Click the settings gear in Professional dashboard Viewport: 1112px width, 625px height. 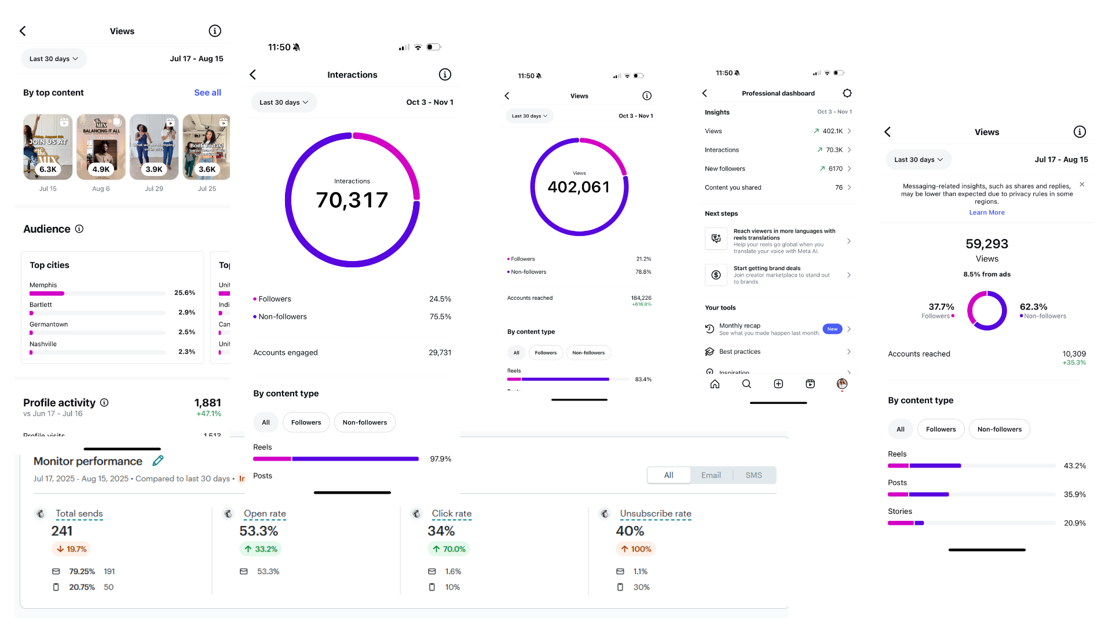847,93
